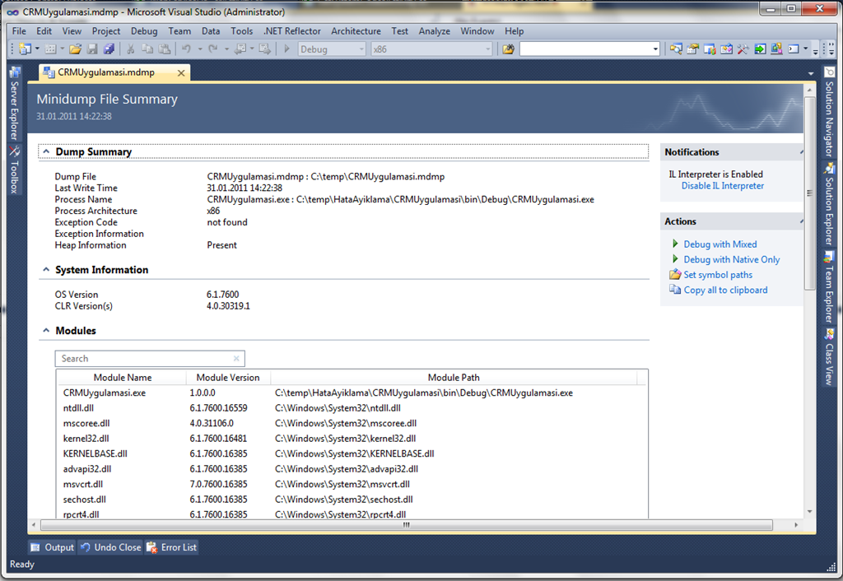Screen dimensions: 843x581
Task: Click the Redo arrow icon
Action: tap(213, 49)
